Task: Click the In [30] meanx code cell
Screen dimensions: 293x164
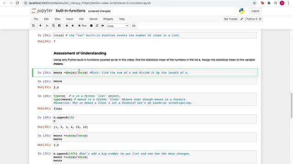Action: pyautogui.click(x=155, y=137)
